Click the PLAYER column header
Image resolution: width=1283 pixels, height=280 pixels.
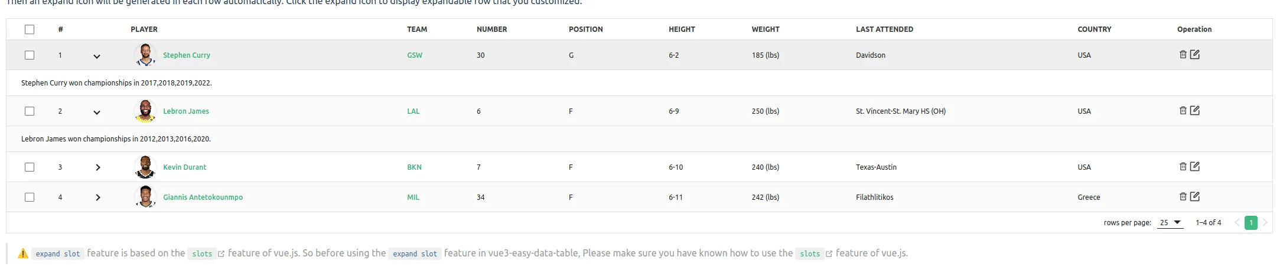[x=144, y=29]
